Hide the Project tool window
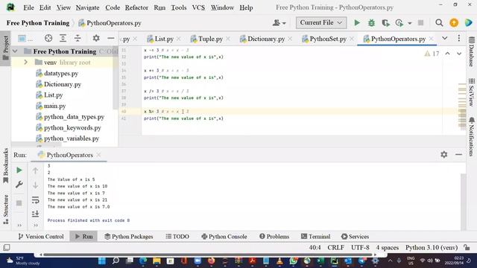Viewport: 477px width, 268px height. click(111, 38)
